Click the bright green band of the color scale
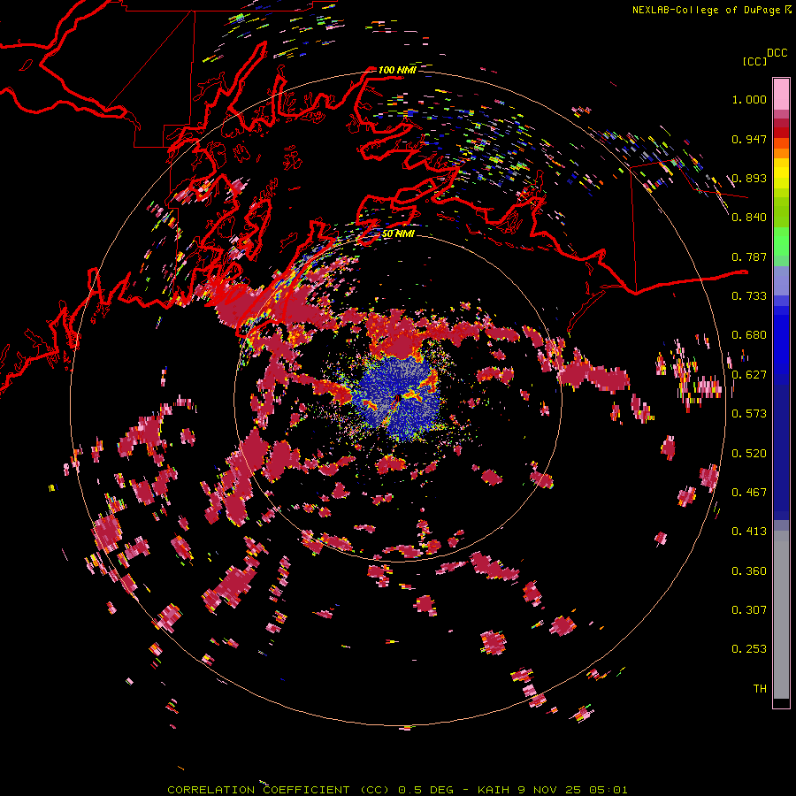This screenshot has width=796, height=796. 781,241
